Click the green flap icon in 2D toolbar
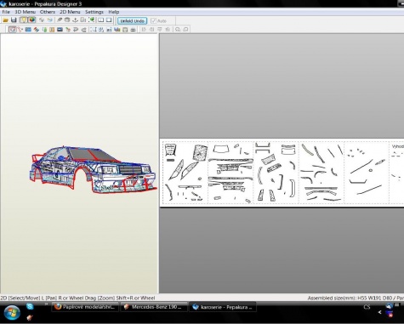The image size is (404, 324). point(44,30)
